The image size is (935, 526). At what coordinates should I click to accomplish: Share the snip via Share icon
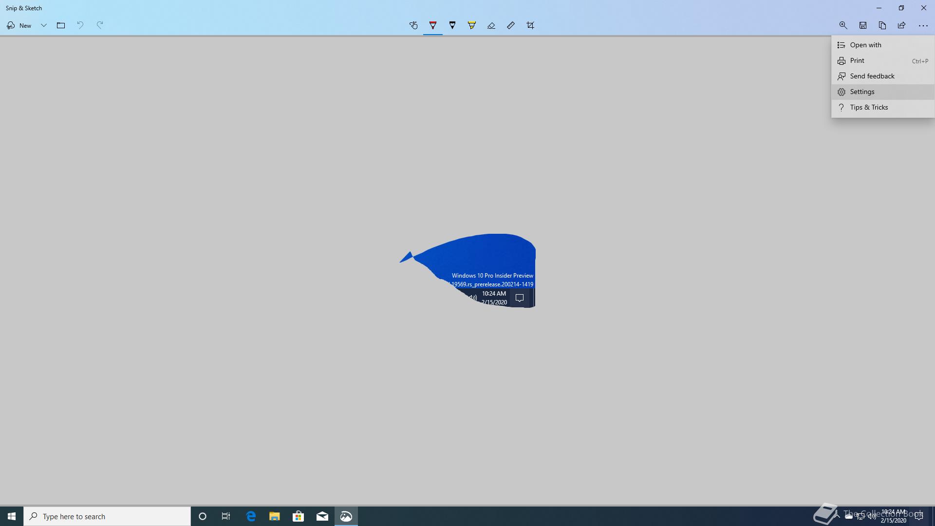tap(902, 25)
